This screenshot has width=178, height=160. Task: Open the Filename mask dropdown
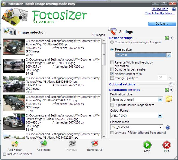coord(160,127)
